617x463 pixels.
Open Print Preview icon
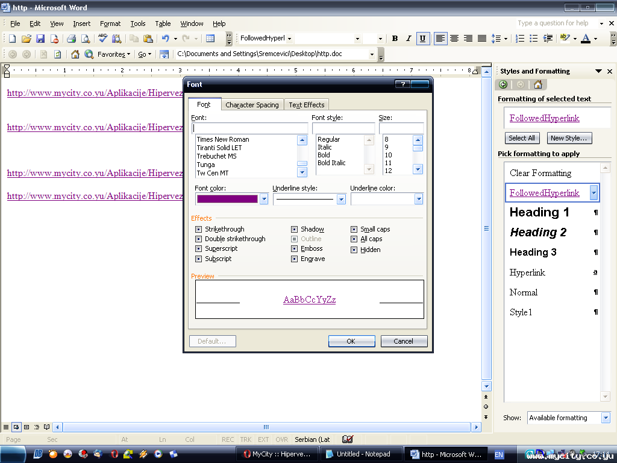click(85, 39)
